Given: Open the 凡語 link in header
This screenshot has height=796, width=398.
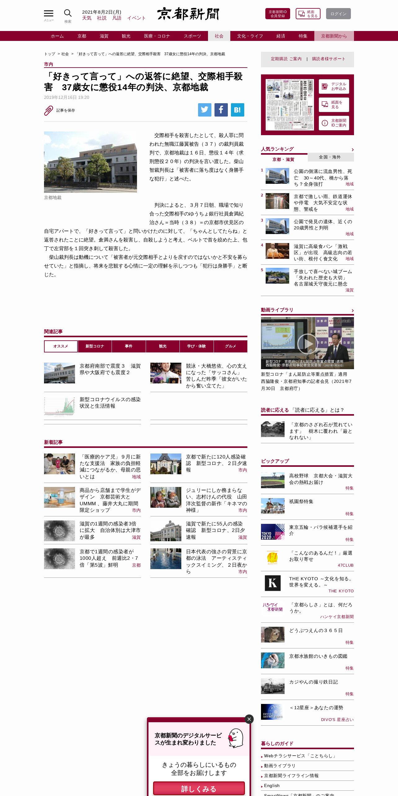Looking at the screenshot, I should [117, 18].
